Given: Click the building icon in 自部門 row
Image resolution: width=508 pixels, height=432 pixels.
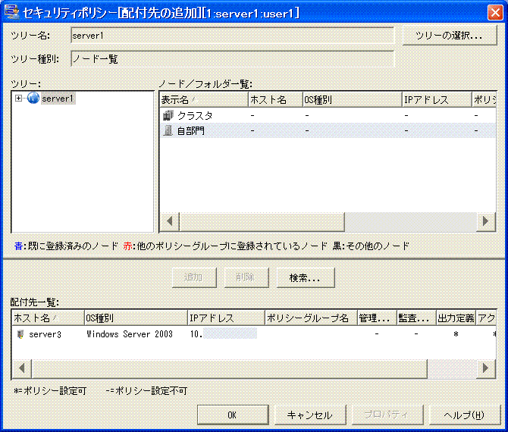Looking at the screenshot, I should 168,130.
